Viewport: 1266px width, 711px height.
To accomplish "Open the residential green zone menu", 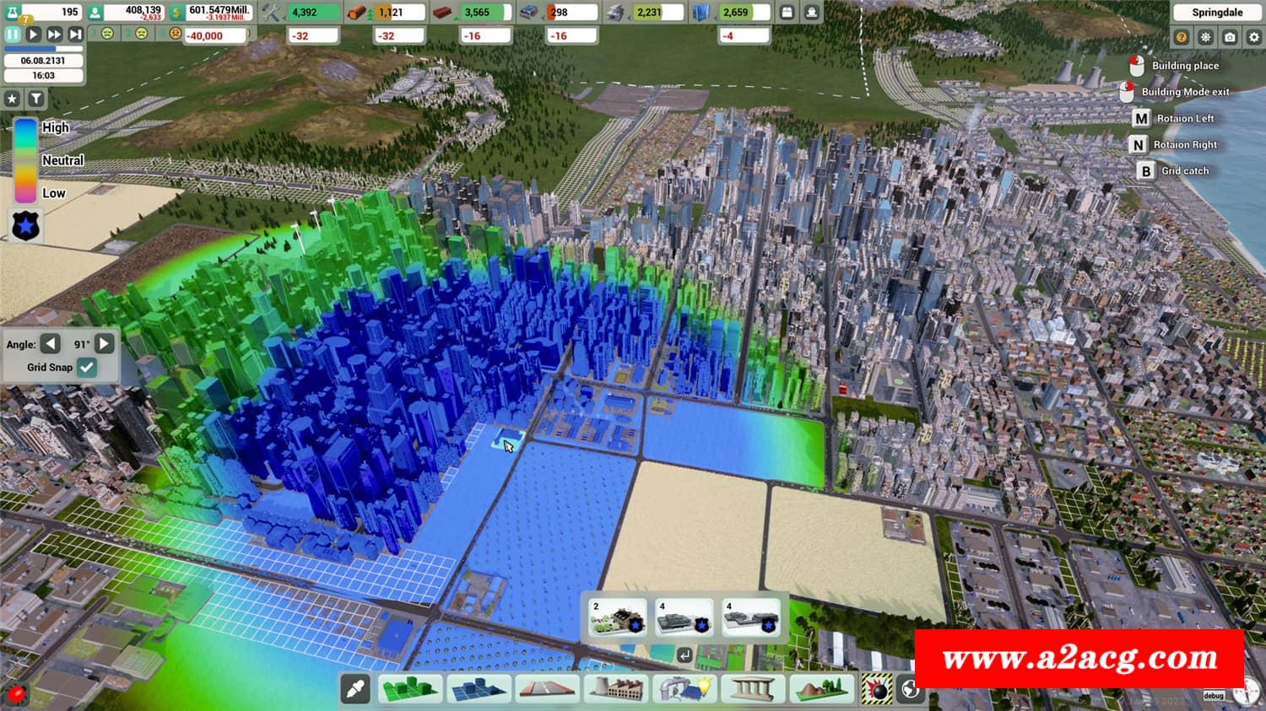I will tap(409, 689).
